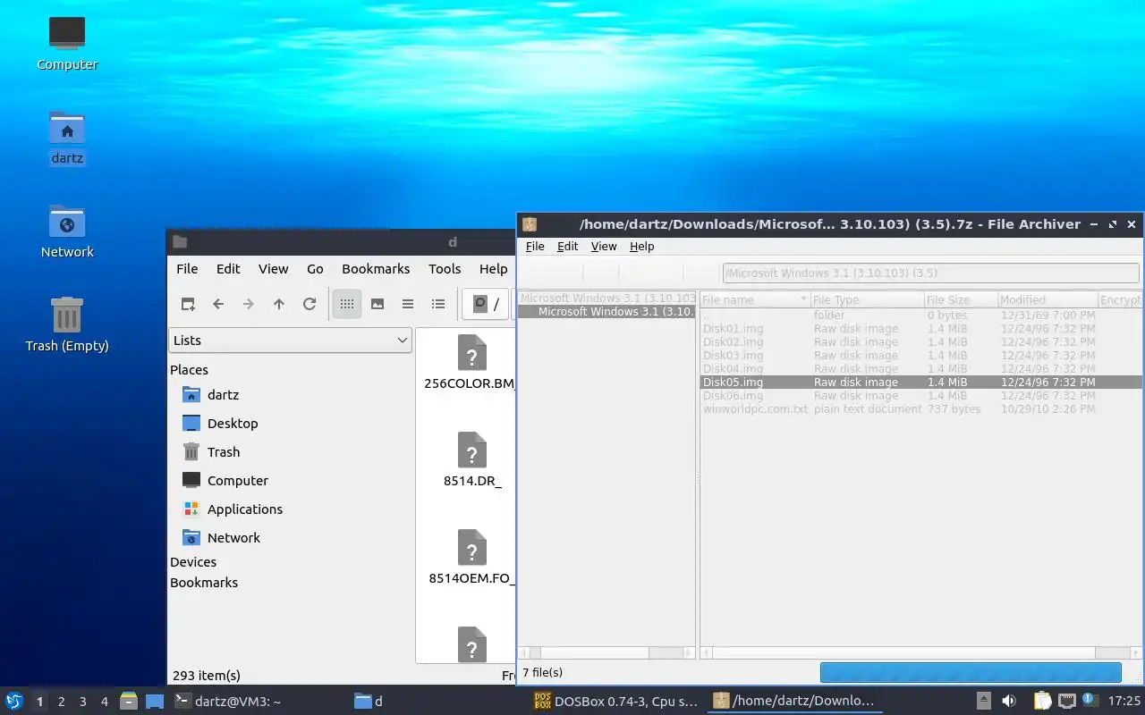Open Edit menu in file manager window
Screen dimensions: 1145x715
pos(228,269)
